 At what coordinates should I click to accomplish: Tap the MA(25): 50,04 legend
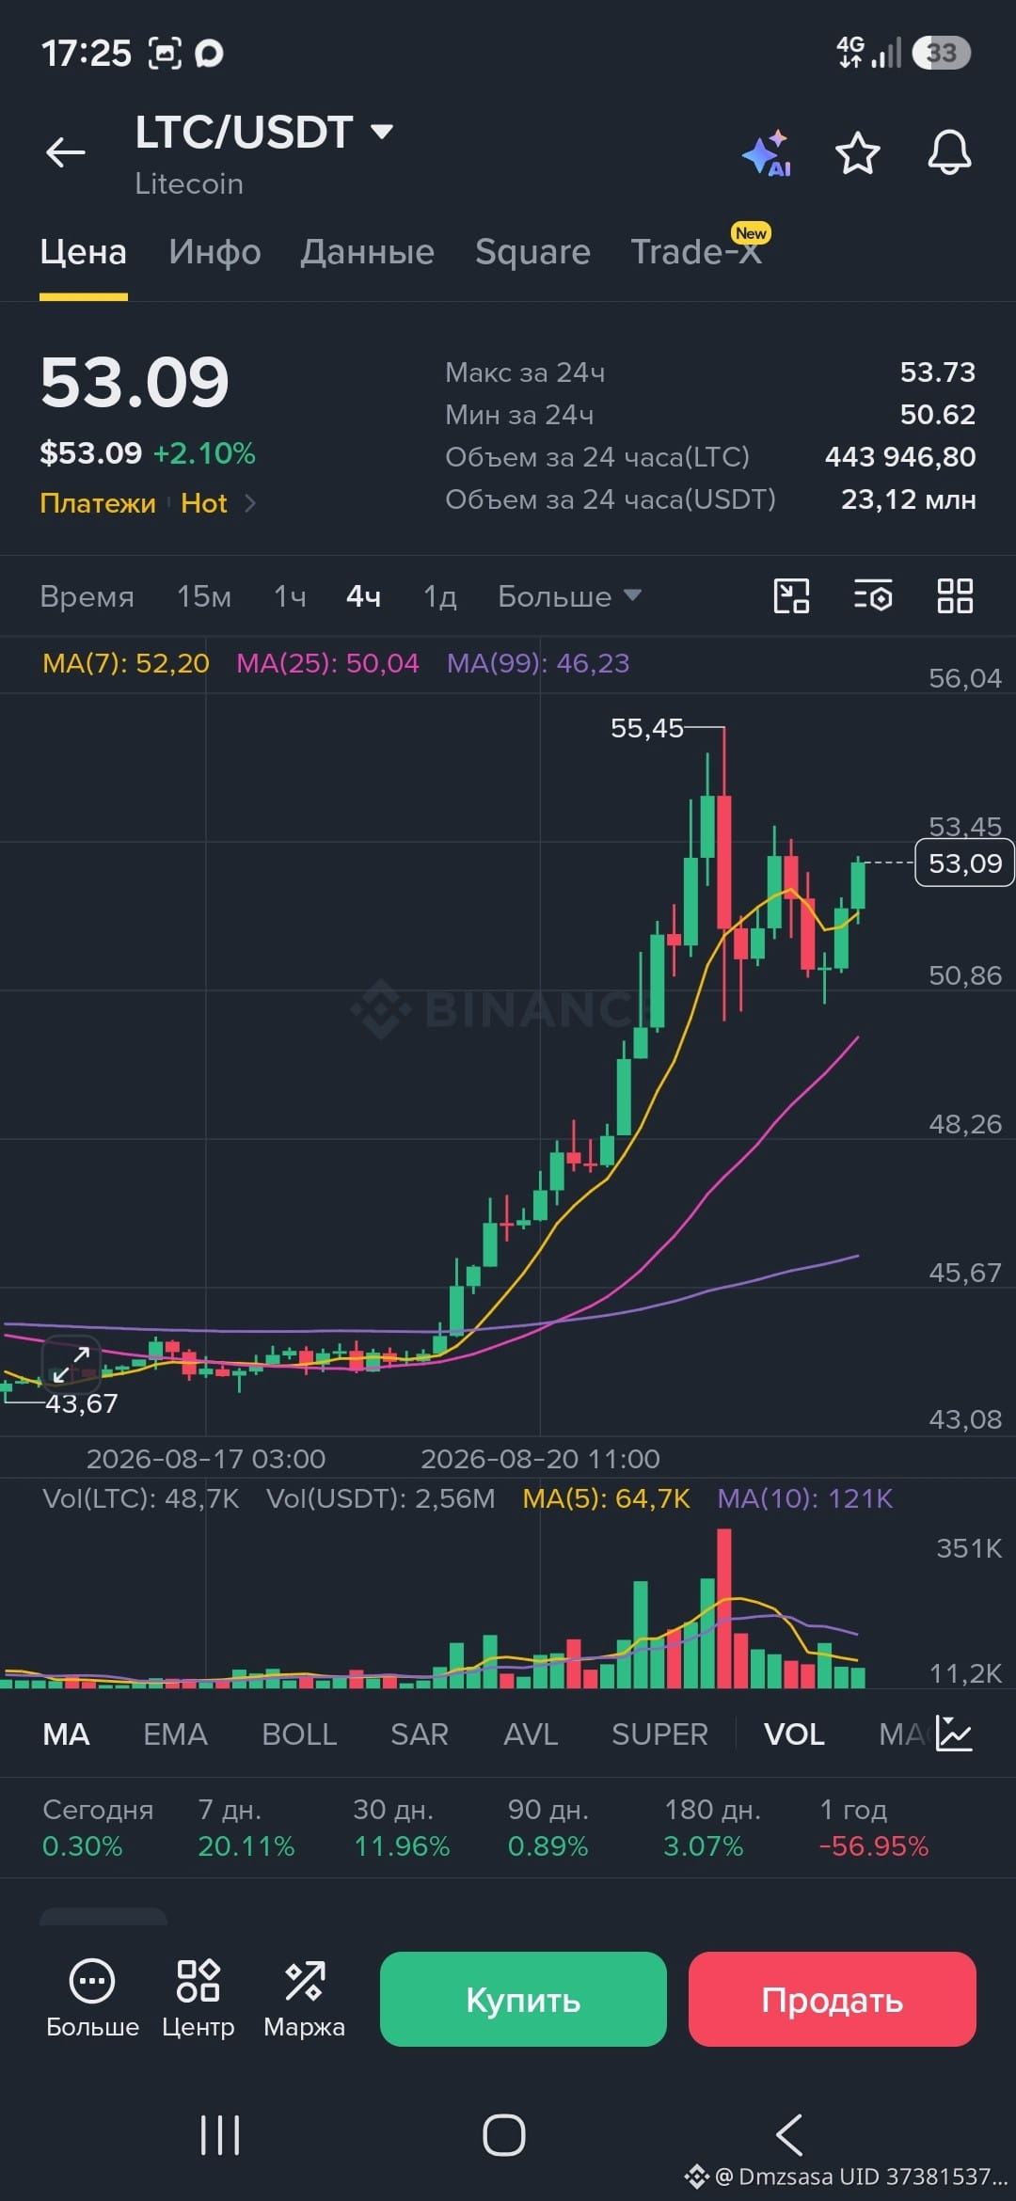327,663
